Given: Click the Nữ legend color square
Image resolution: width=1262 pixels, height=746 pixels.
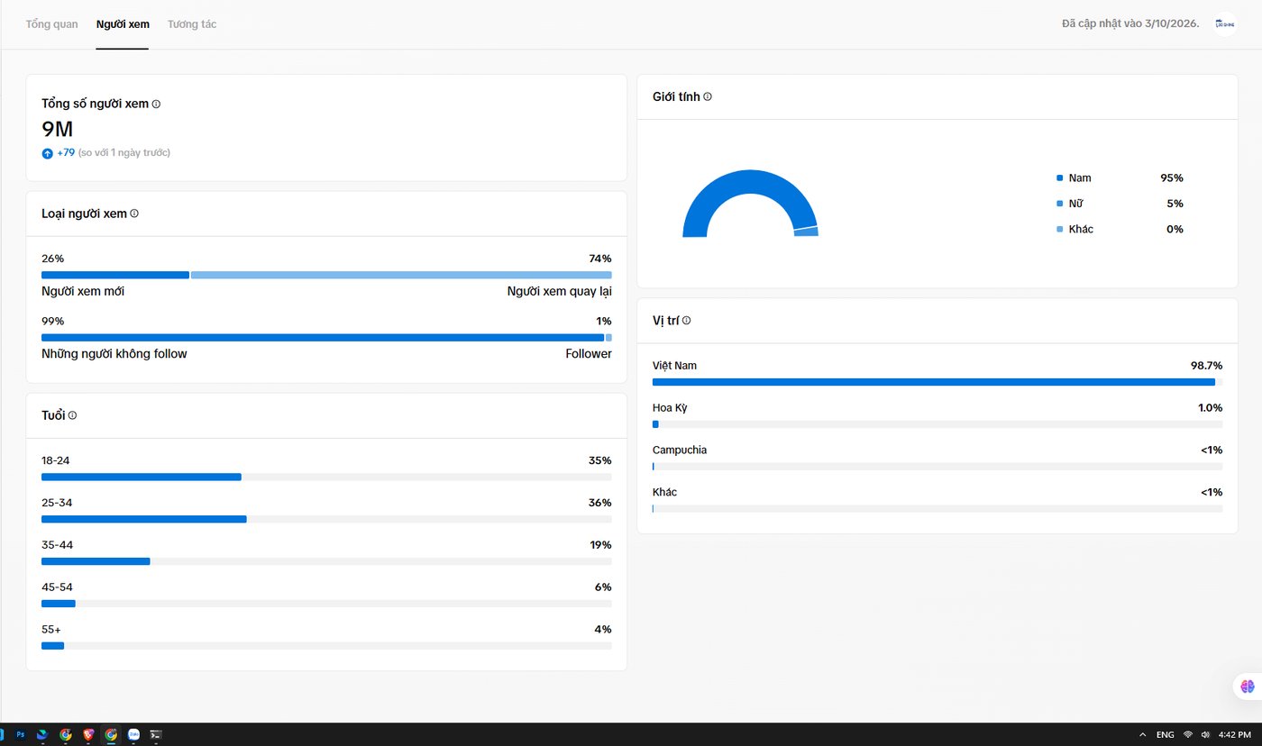Looking at the screenshot, I should (x=1060, y=204).
